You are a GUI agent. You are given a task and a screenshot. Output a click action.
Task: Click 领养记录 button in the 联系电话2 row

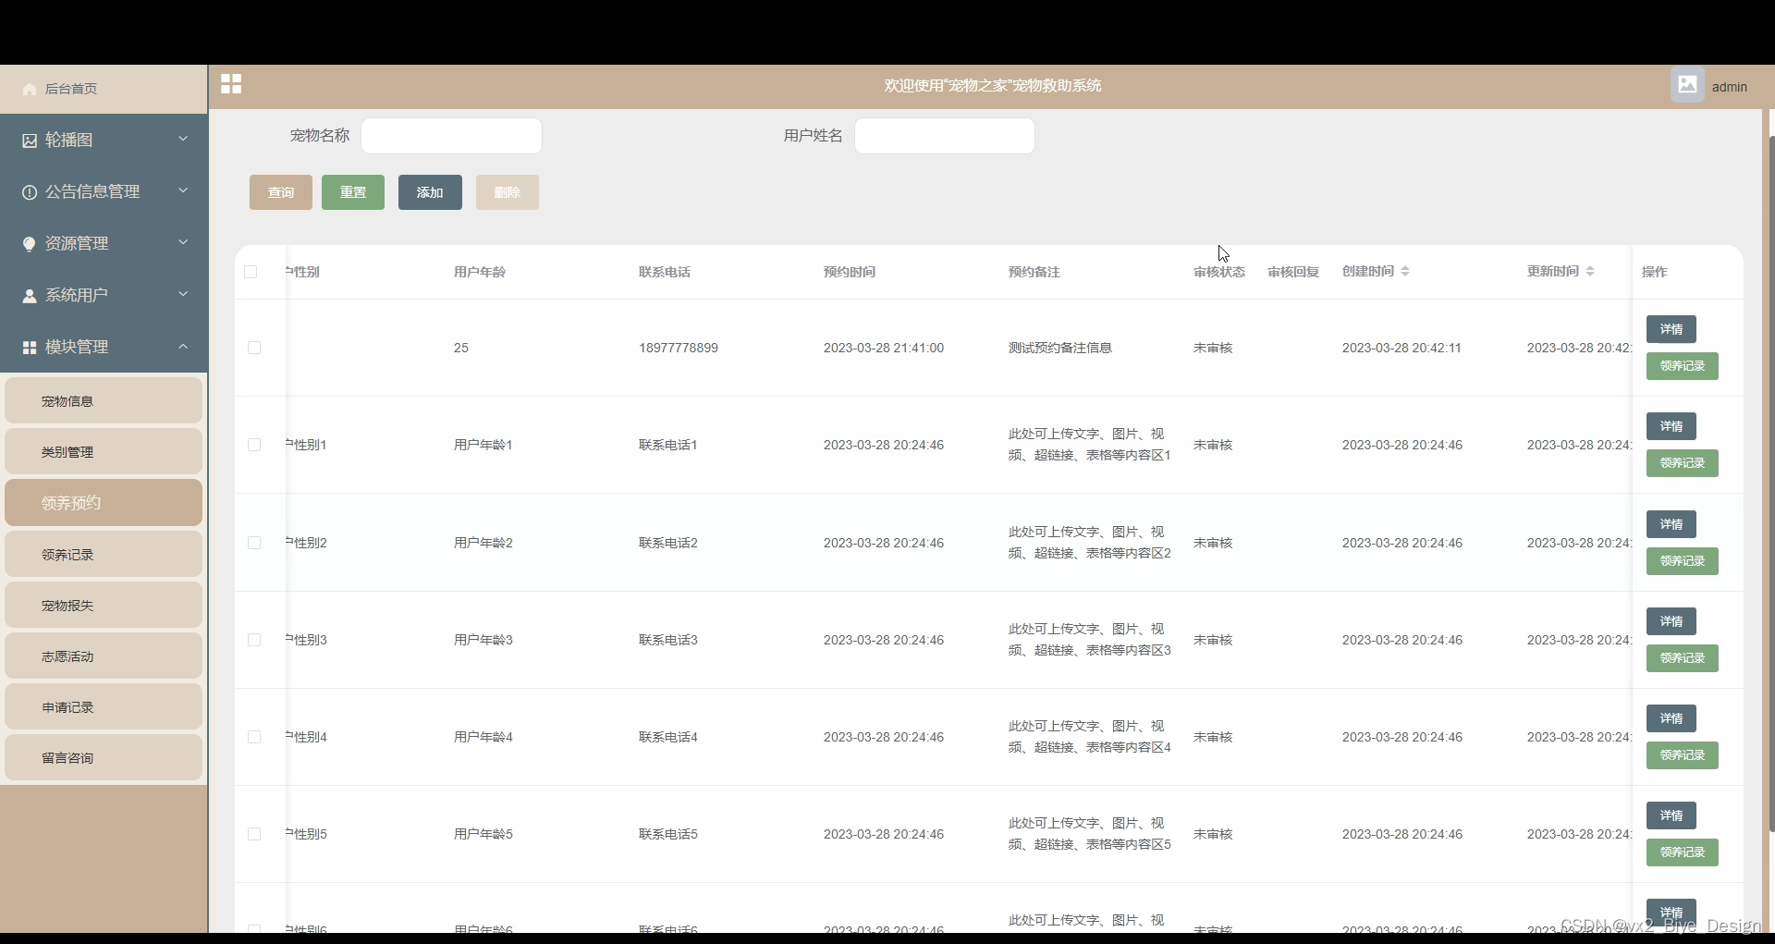pyautogui.click(x=1683, y=561)
